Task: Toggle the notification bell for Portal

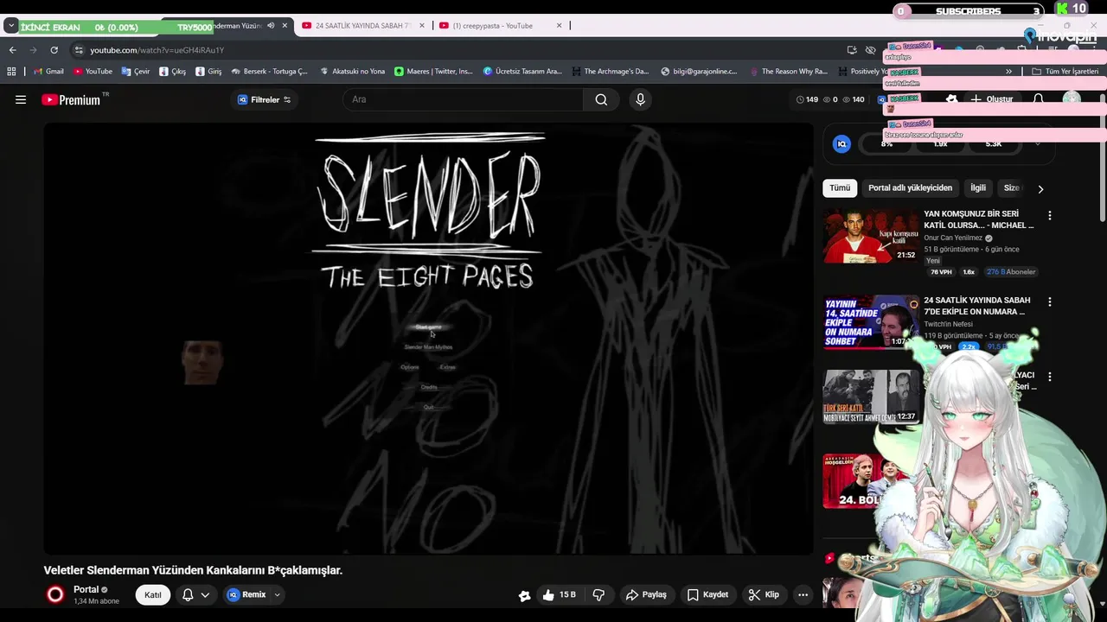Action: click(x=188, y=594)
